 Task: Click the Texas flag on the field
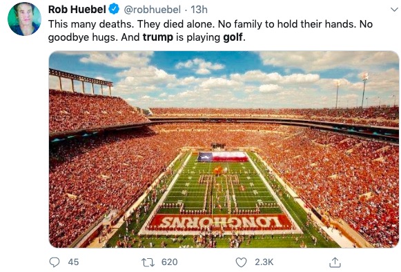coord(222,157)
